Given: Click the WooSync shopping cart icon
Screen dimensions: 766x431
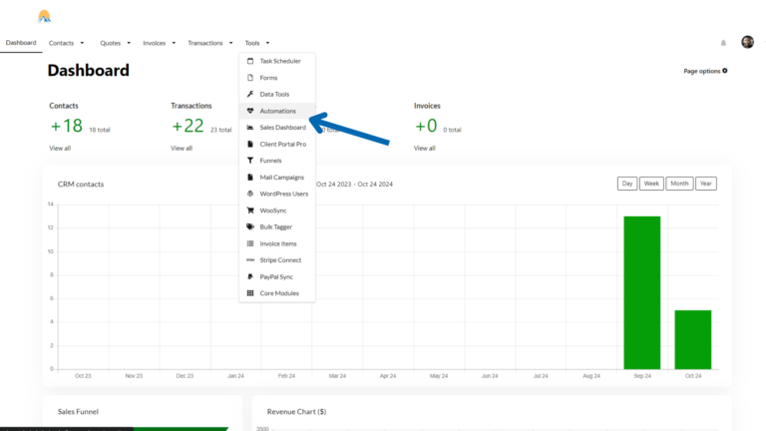Looking at the screenshot, I should tap(250, 211).
